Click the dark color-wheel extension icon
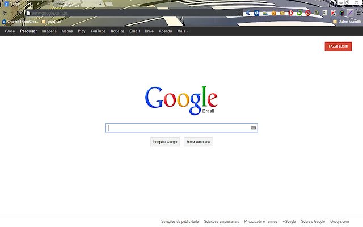Viewport: 363px width, 227px height. [341, 13]
